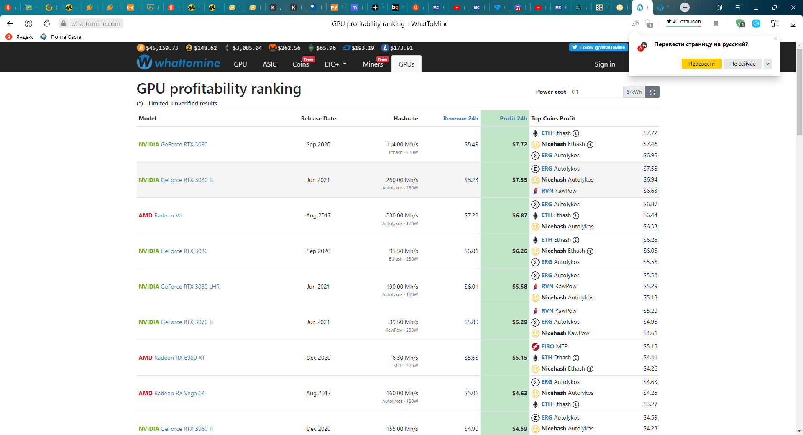Click the Ethereum price ticker $3,085.04
The width and height of the screenshot is (803, 435).
pyautogui.click(x=243, y=48)
